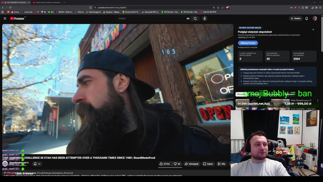Open the extensions puzzle icon
Viewport: 323px width, 182px height.
[303, 8]
